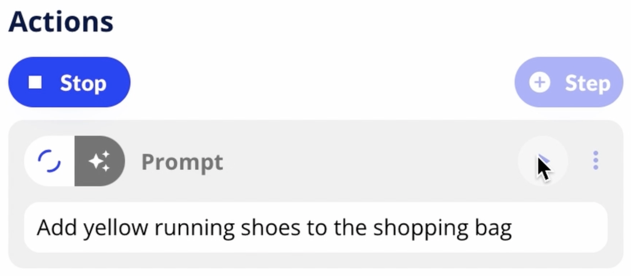631x276 pixels.
Task: Select the gray sparkle AI prompt icon
Action: click(x=100, y=161)
